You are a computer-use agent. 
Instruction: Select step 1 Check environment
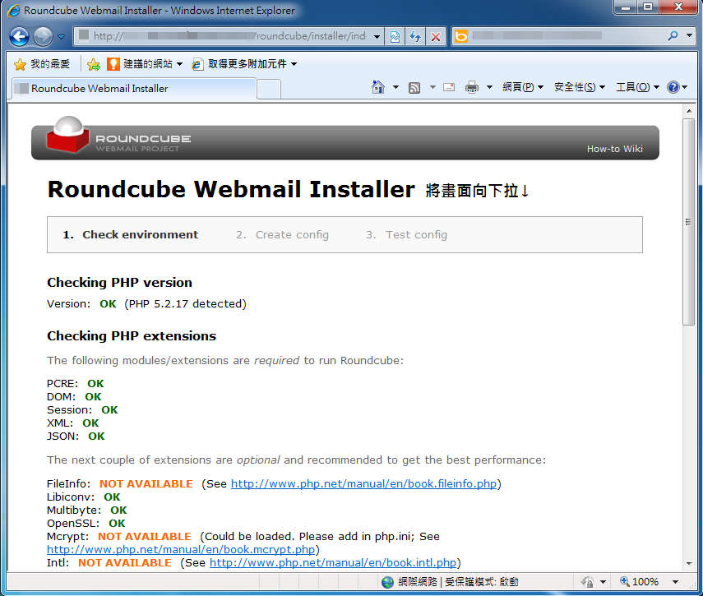[x=131, y=235]
